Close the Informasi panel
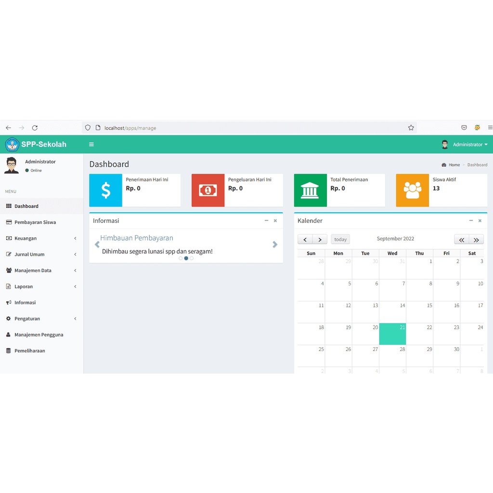 click(x=275, y=221)
